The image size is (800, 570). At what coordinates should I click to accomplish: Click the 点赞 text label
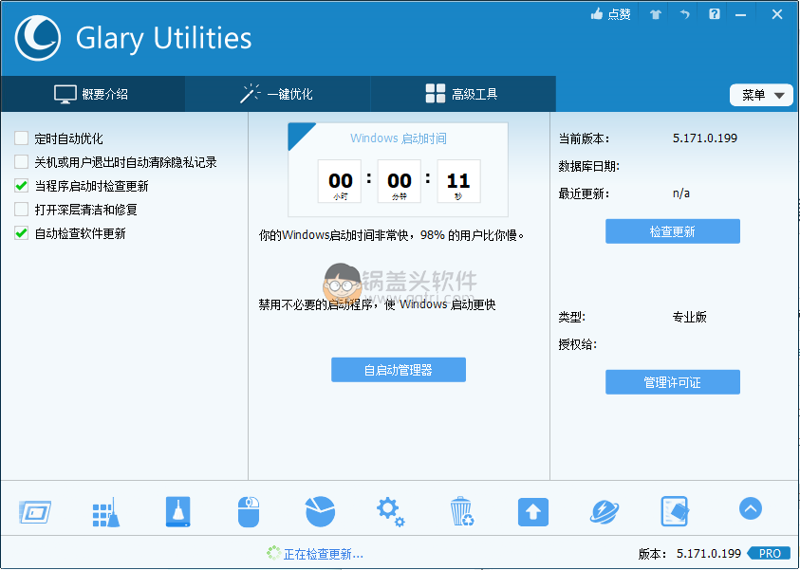tap(619, 14)
